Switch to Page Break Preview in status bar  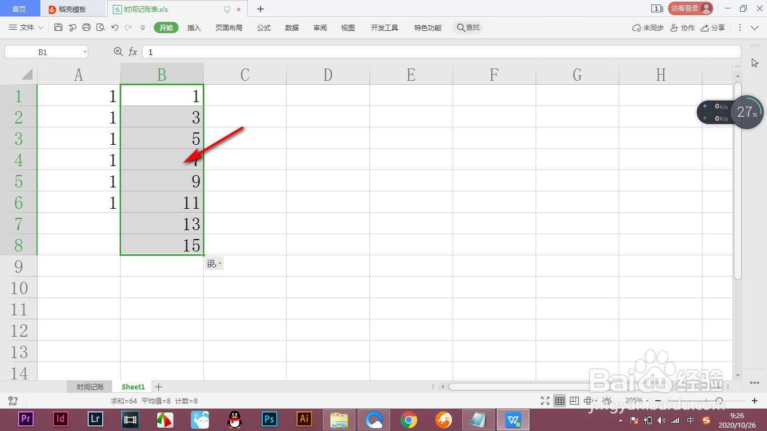click(x=574, y=401)
